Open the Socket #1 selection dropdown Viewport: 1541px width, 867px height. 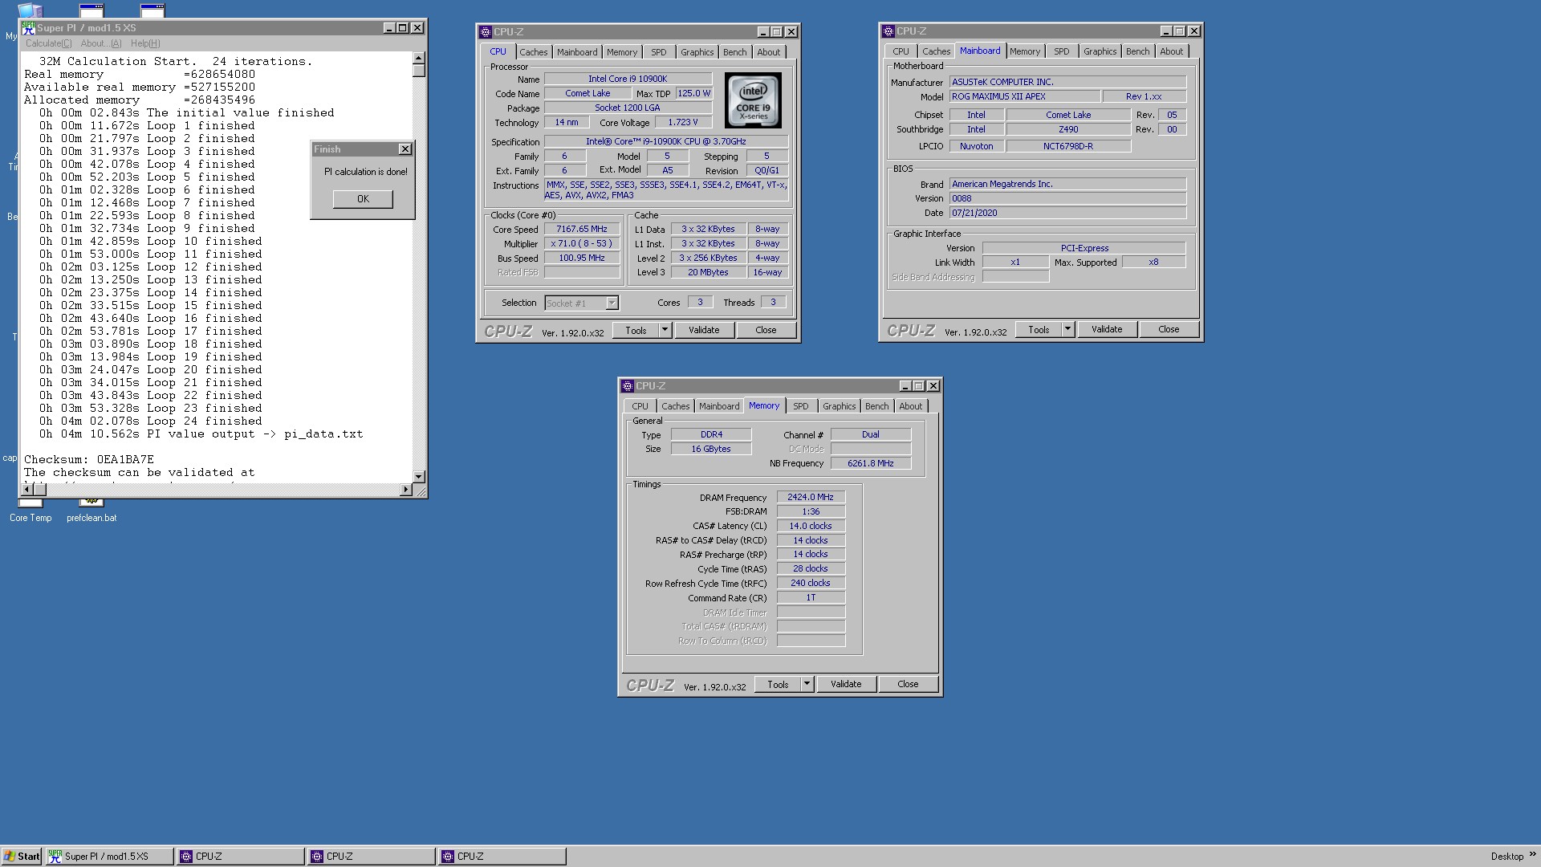click(612, 303)
